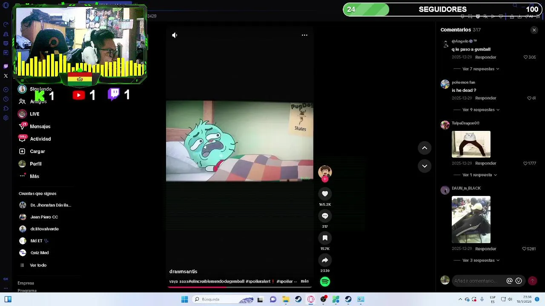Open Más in the TikTok sidebar
The image size is (545, 306).
click(34, 176)
